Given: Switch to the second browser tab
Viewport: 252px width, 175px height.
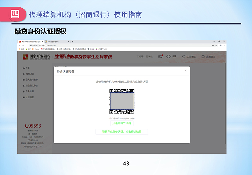Looking at the screenshot, I should pyautogui.click(x=57, y=42).
